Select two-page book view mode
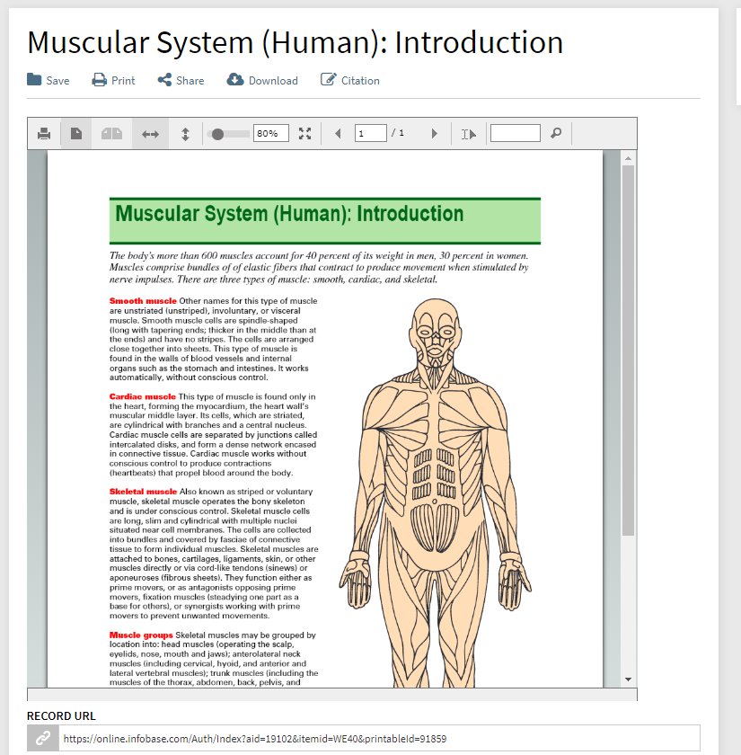Image resolution: width=741 pixels, height=755 pixels. click(x=111, y=133)
